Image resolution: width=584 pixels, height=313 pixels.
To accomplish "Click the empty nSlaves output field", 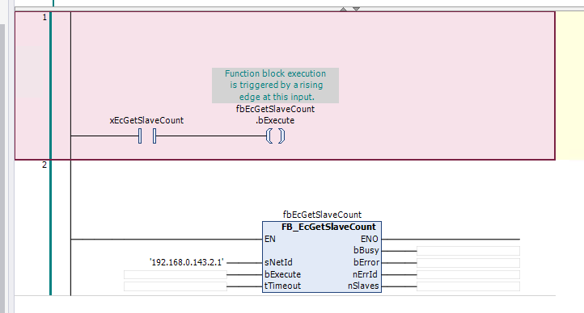I will point(468,286).
